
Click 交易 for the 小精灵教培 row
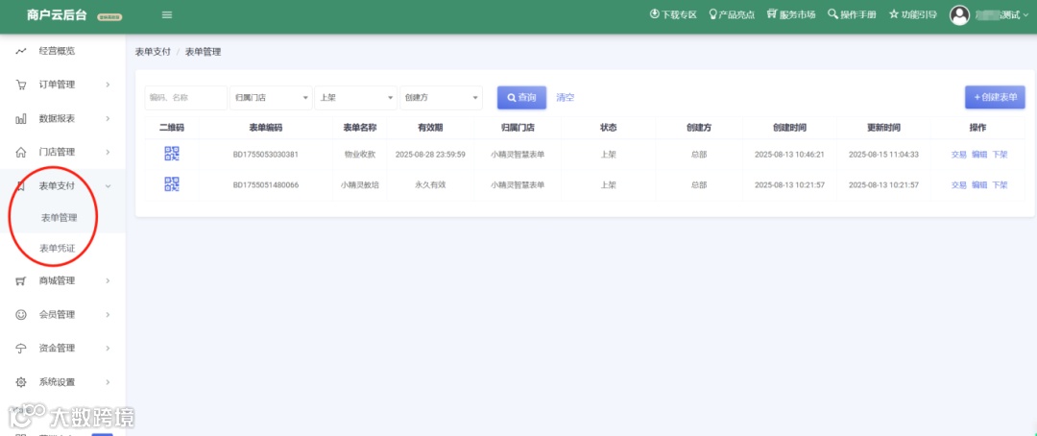[959, 185]
